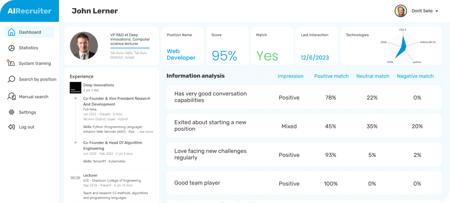Click the Settings gear icon
450x203 pixels.
coord(11,112)
